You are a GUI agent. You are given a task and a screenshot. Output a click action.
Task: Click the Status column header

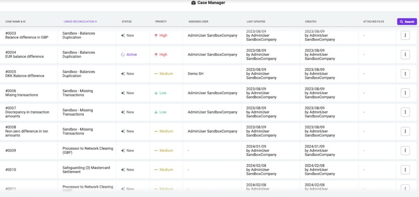click(x=126, y=22)
